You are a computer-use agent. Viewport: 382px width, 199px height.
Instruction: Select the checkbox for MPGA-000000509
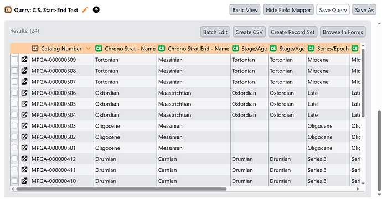pos(14,60)
